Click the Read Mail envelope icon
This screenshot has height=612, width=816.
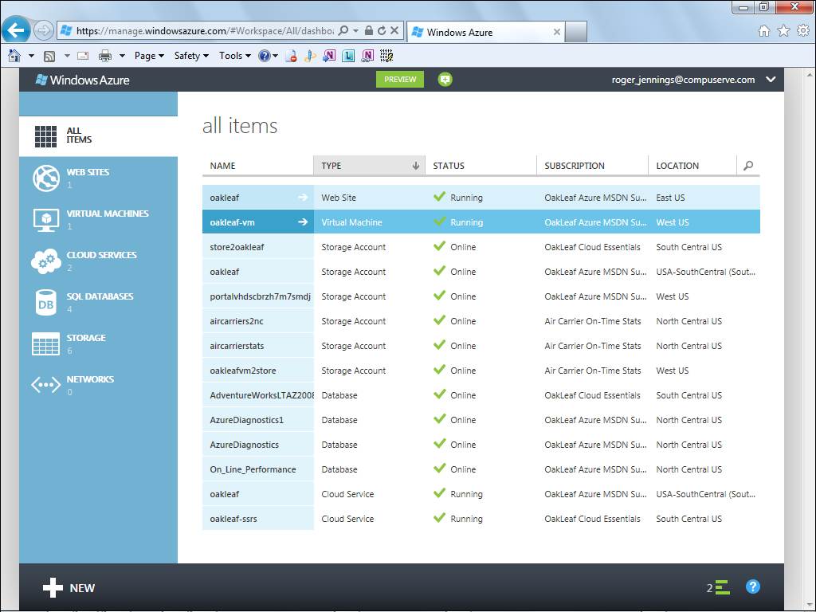coord(83,56)
